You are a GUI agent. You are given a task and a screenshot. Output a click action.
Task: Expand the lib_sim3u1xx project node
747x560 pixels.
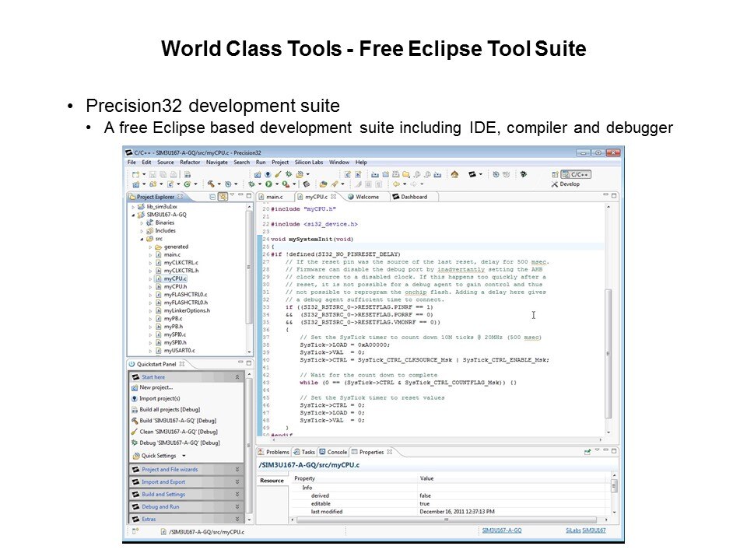pyautogui.click(x=133, y=206)
